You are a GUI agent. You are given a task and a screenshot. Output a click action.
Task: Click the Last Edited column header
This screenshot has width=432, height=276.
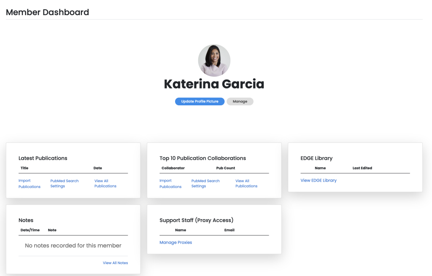pos(362,168)
